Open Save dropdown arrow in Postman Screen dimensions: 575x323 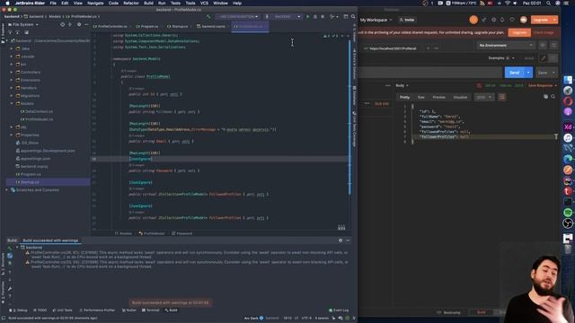click(x=553, y=73)
